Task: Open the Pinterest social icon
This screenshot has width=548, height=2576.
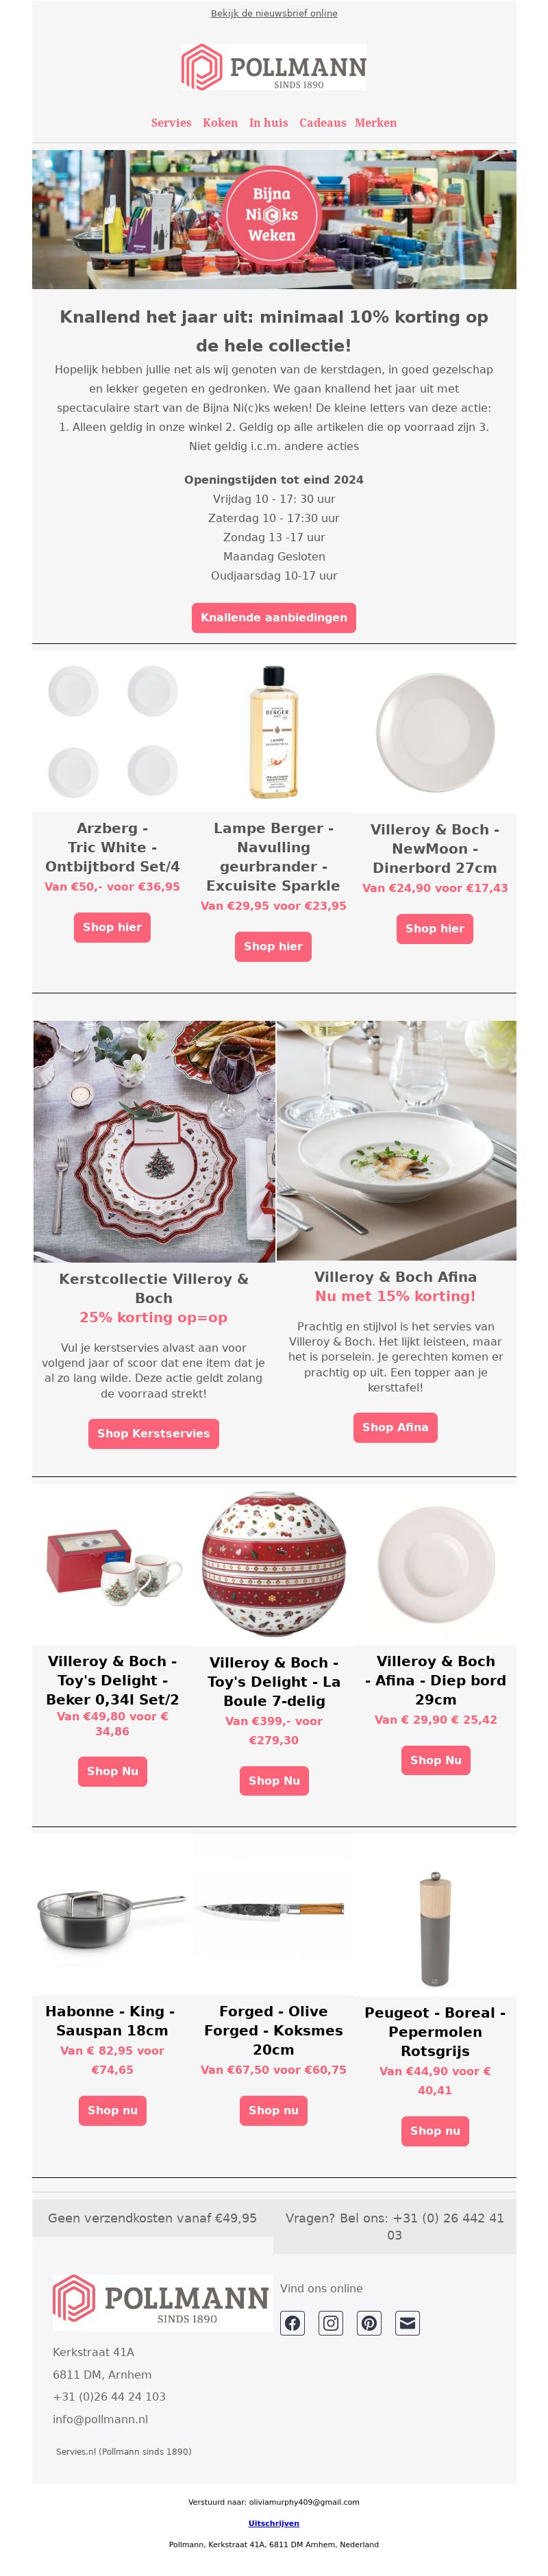Action: click(369, 2322)
